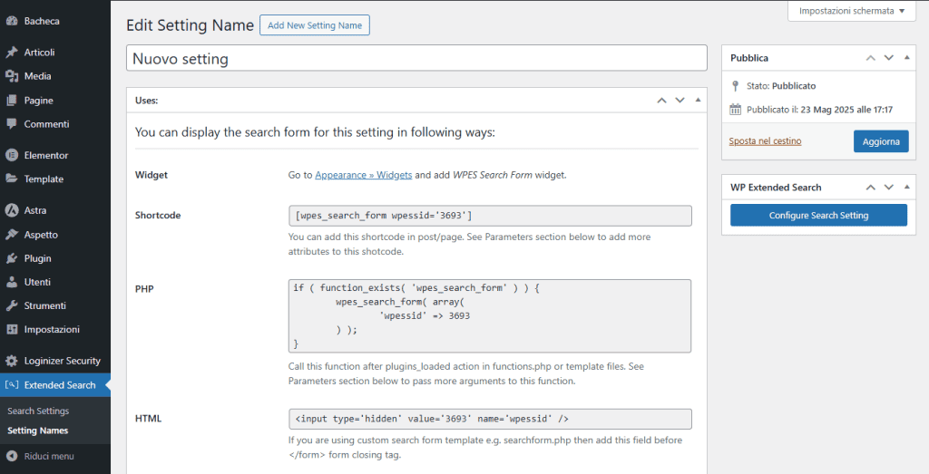Click the Strumenti wrench icon
Viewport: 929px width, 474px height.
[x=12, y=305]
